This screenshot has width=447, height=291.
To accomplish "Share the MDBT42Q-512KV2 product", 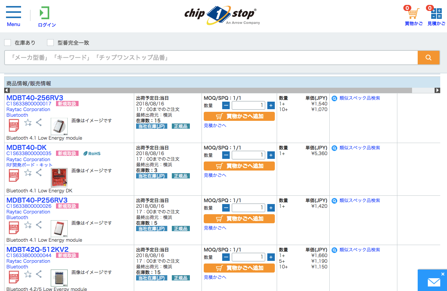I will (39, 274).
